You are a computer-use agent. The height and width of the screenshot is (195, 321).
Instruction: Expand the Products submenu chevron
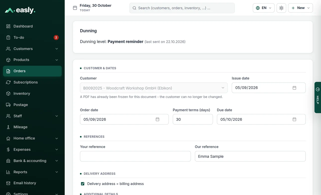click(57, 60)
